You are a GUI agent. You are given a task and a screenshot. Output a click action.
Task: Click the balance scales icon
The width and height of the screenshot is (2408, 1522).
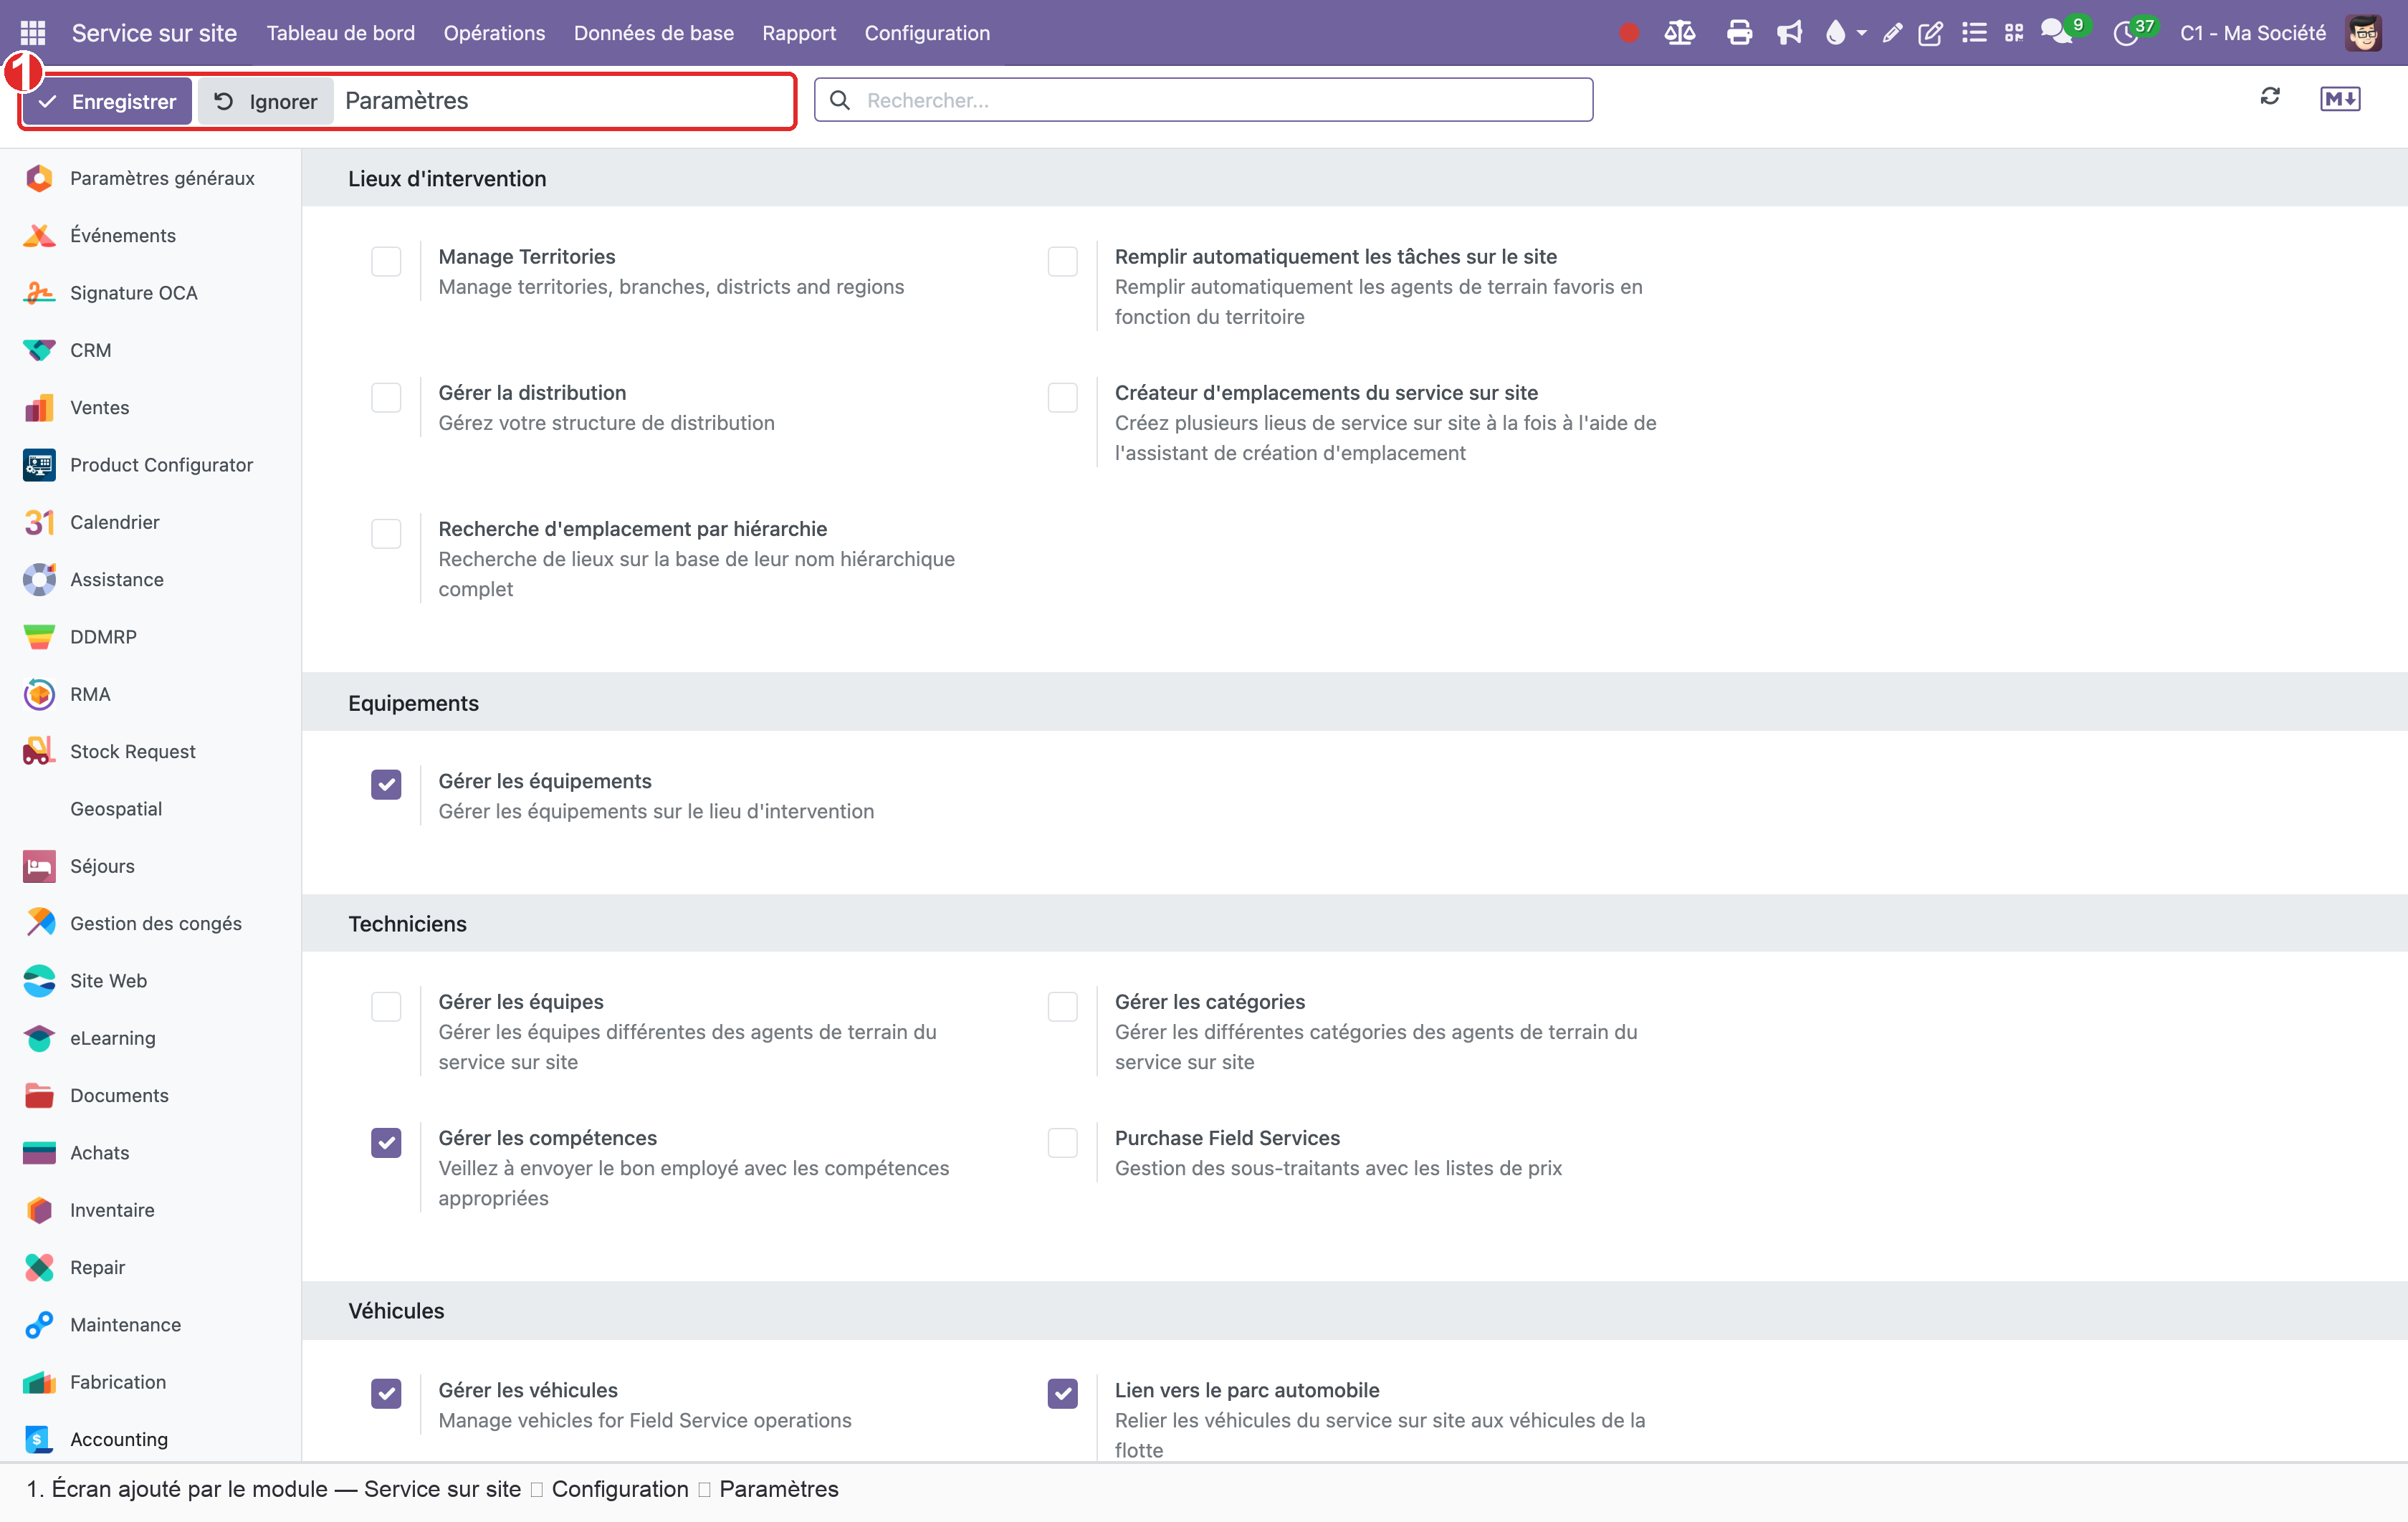1679,33
